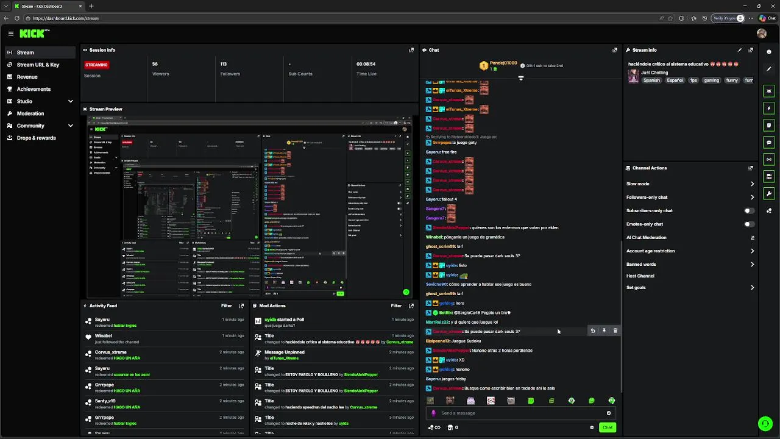Open the Mod Actions Filter
The height and width of the screenshot is (439, 780).
(396, 305)
